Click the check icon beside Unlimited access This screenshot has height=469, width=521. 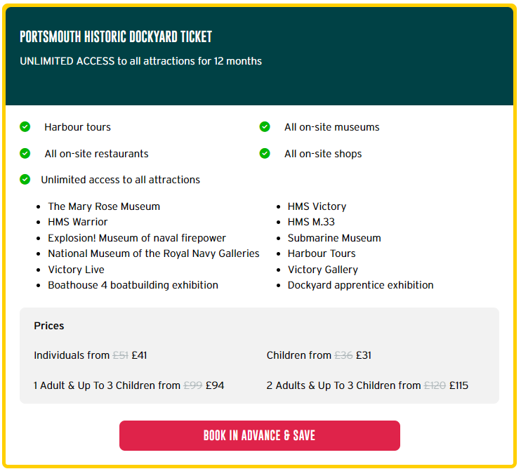coord(25,180)
